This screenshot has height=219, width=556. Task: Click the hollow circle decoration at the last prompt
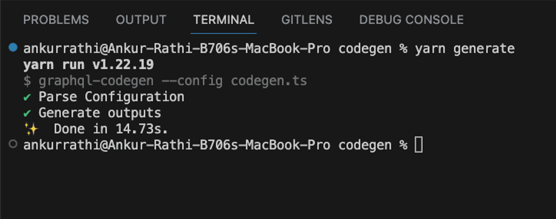pyautogui.click(x=13, y=144)
